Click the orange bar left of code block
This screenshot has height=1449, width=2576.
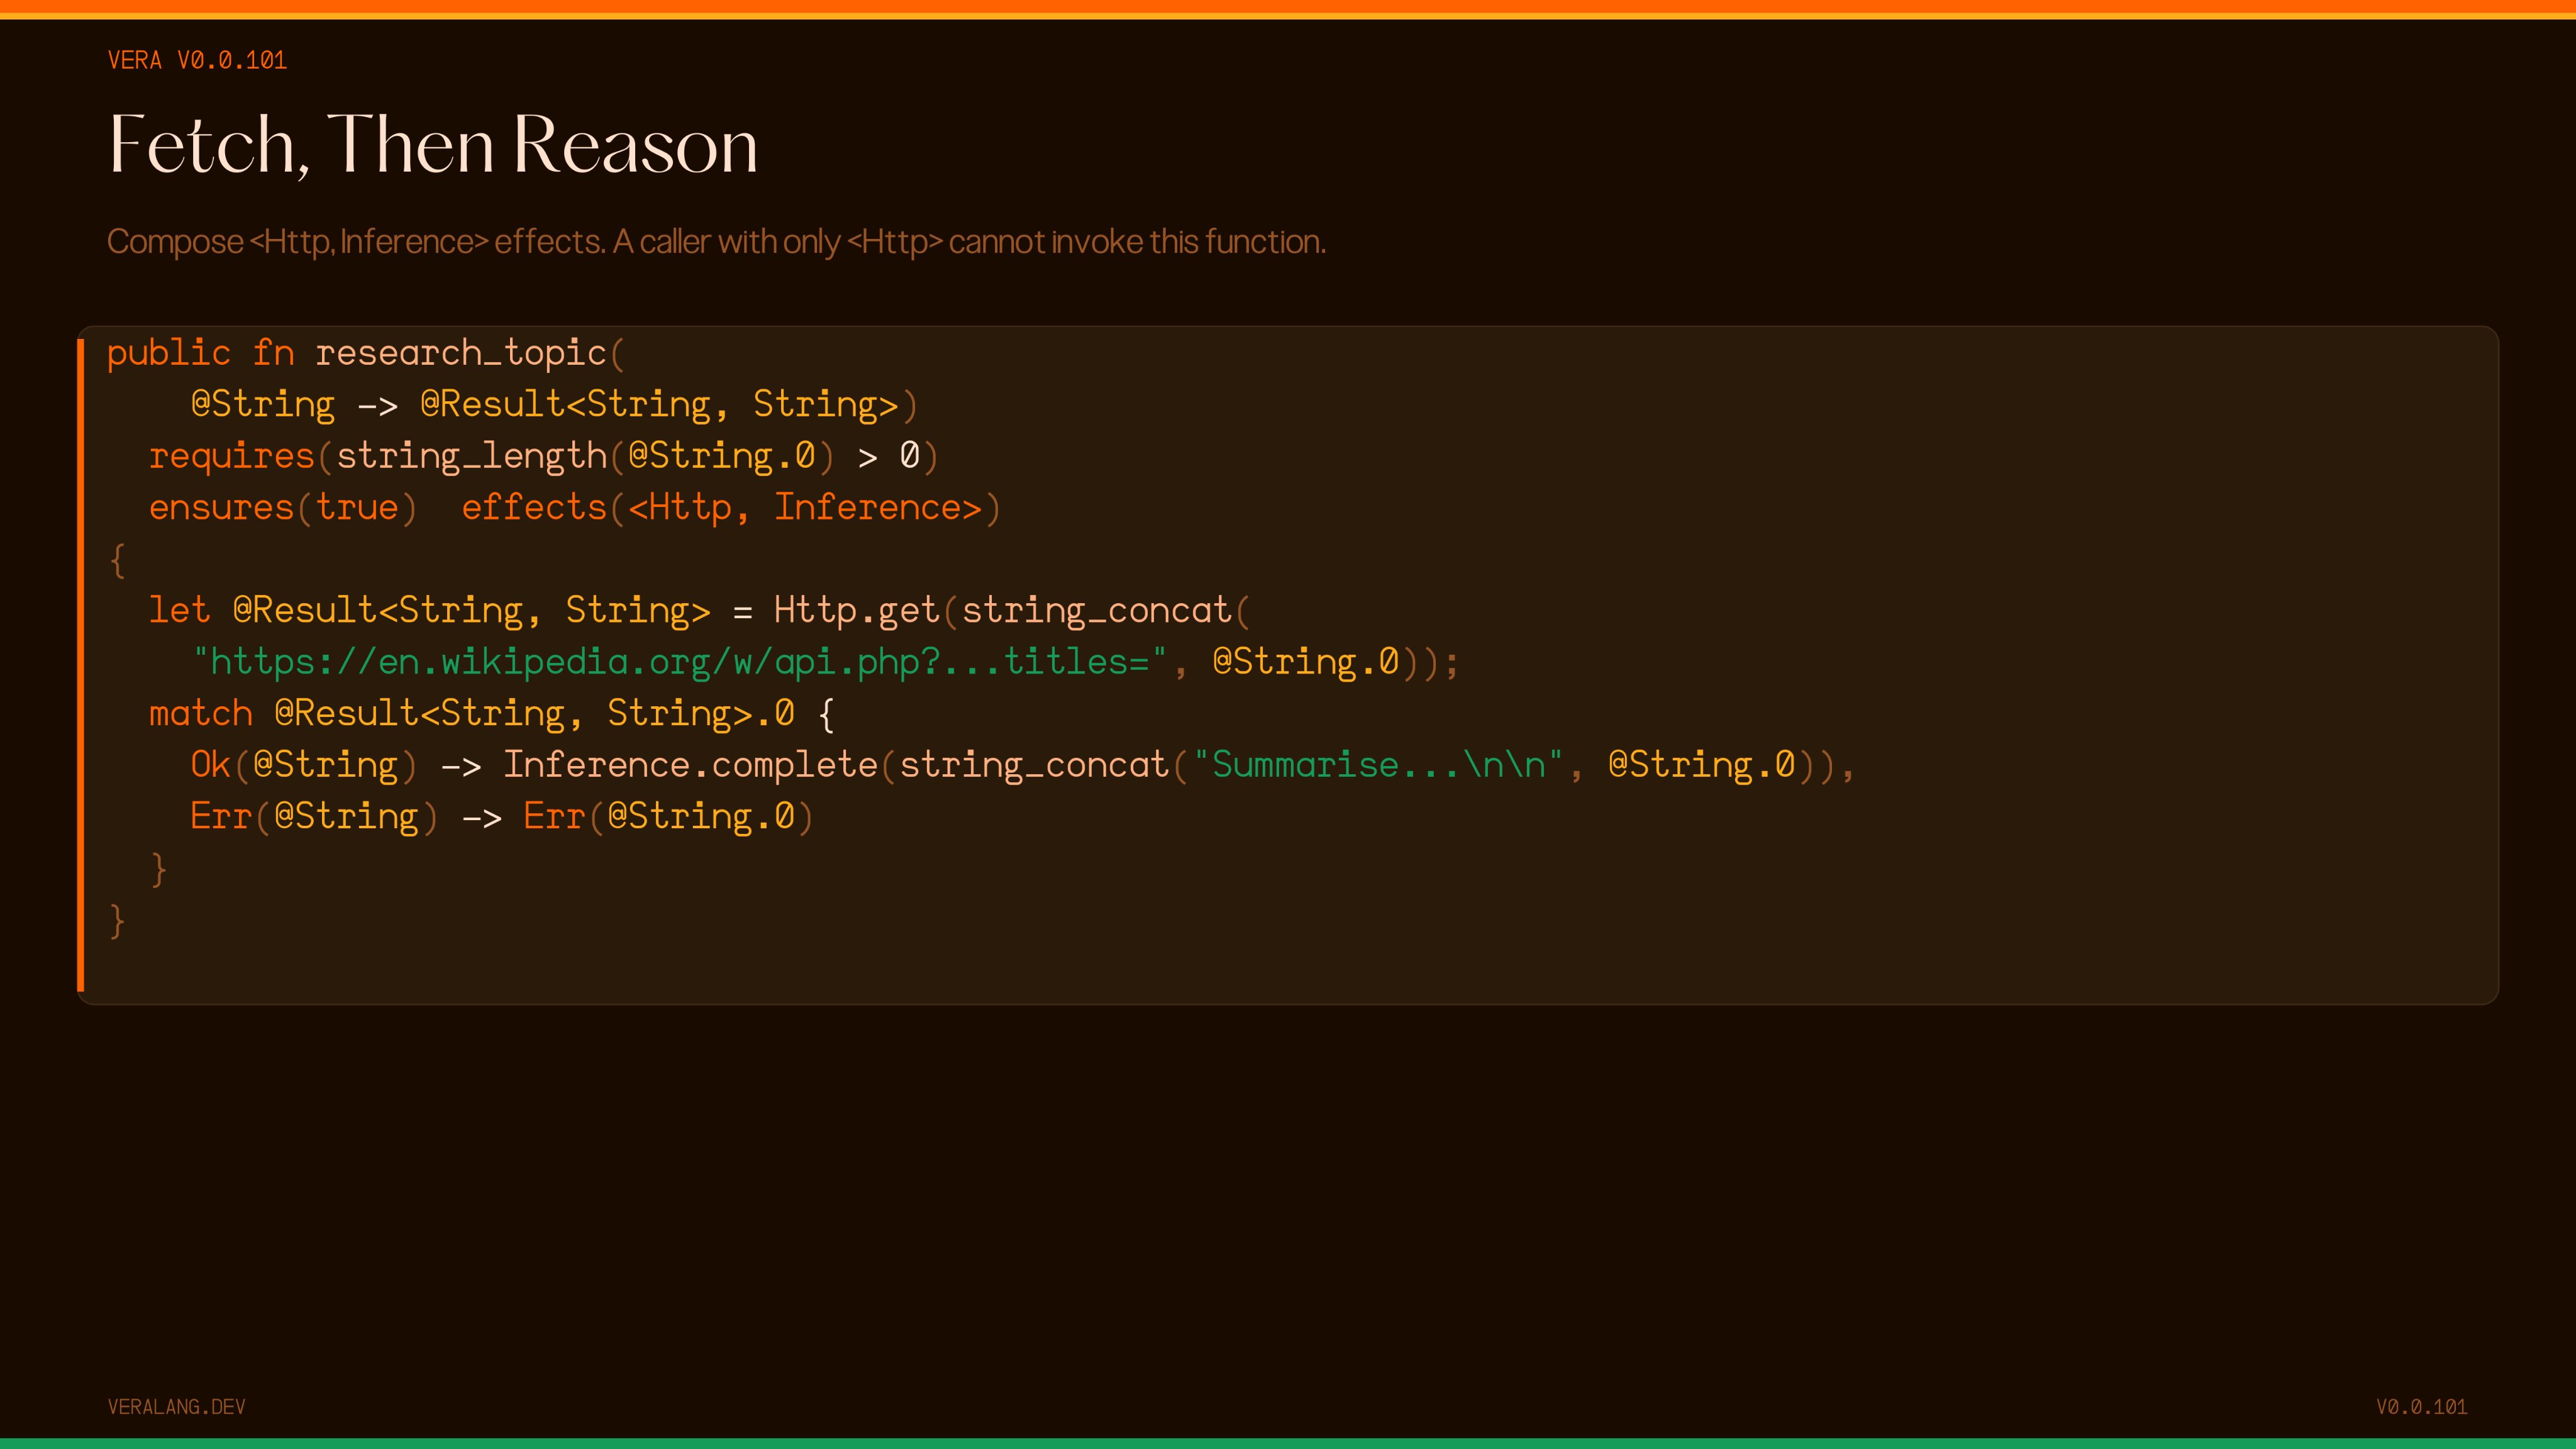[x=81, y=665]
